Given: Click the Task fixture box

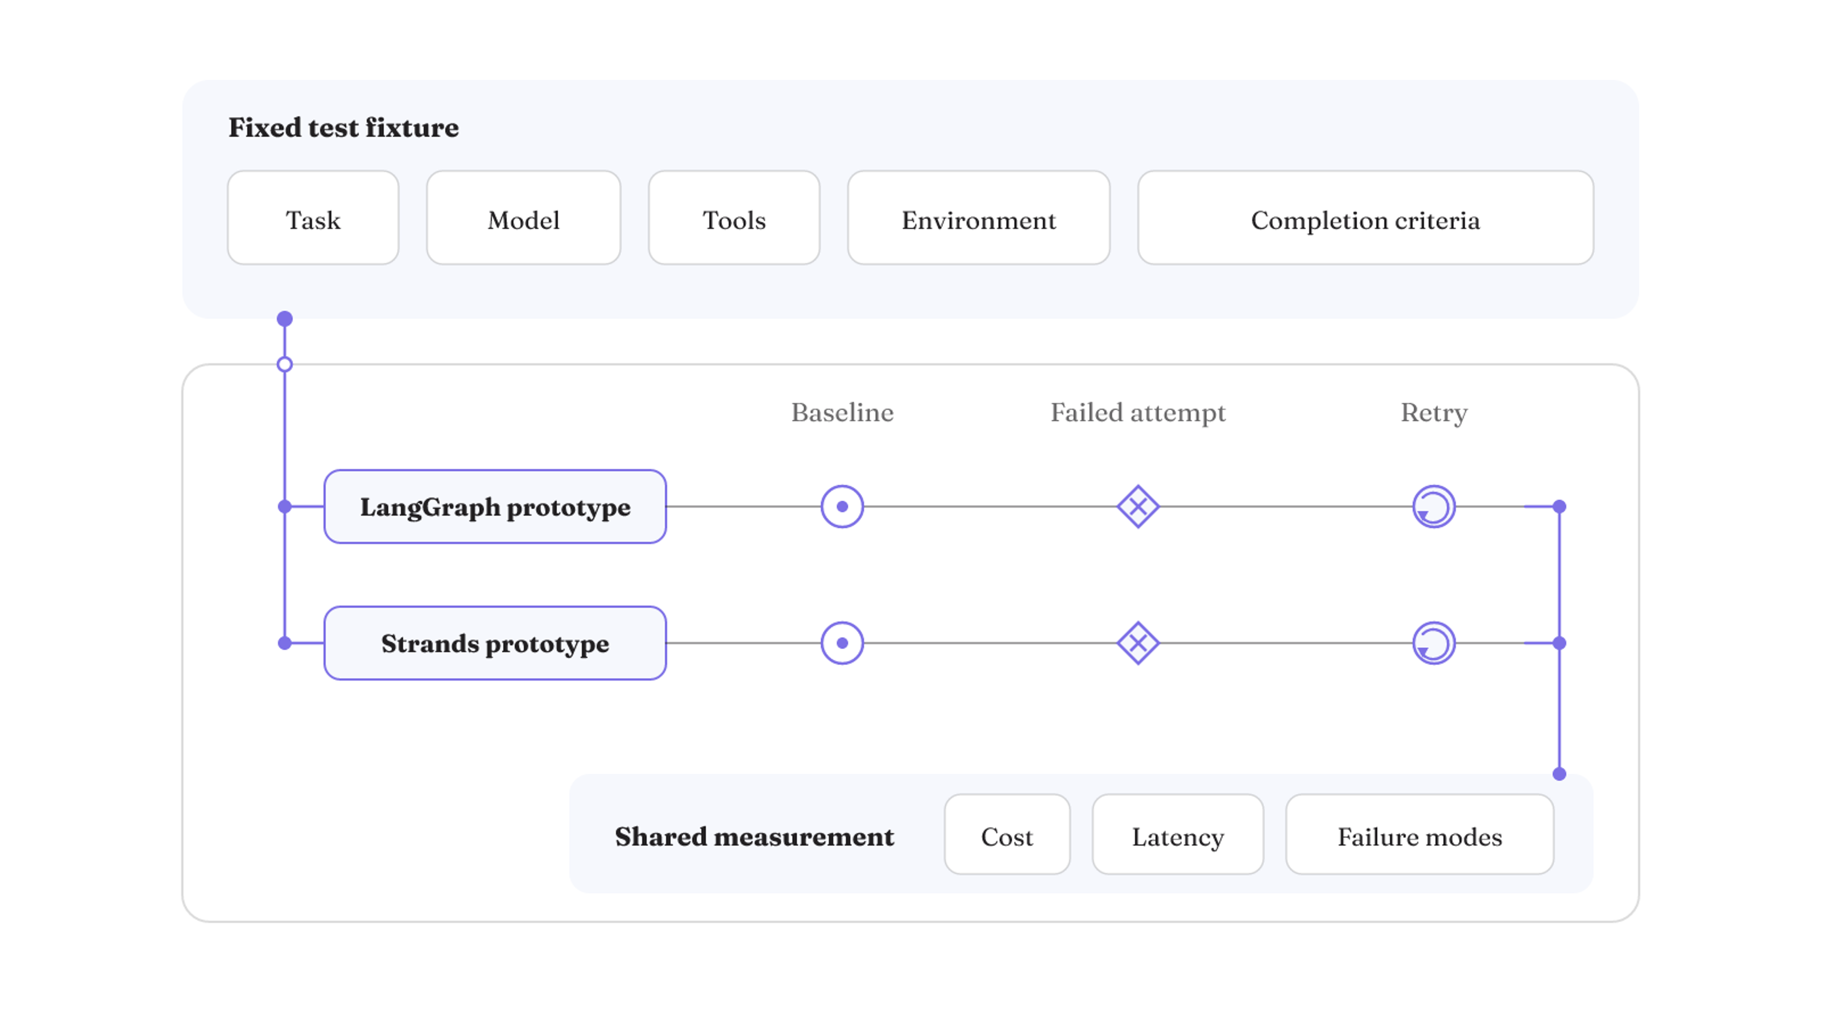Looking at the screenshot, I should coord(313,218).
